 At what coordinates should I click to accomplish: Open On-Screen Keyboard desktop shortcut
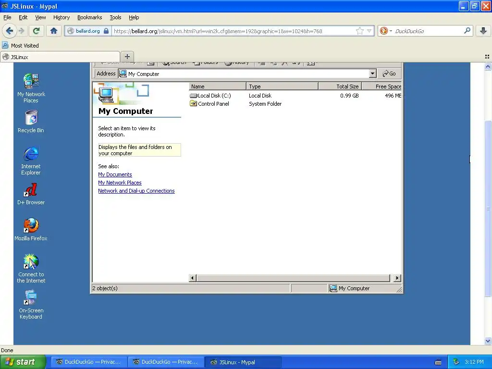(31, 305)
